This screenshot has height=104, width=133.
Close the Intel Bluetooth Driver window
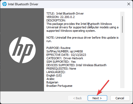coord(129,4)
